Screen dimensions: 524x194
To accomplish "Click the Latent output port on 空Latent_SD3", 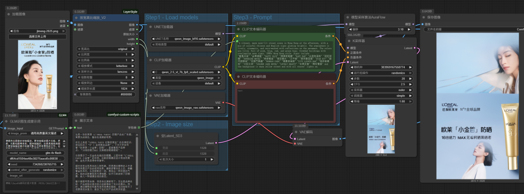I will tap(216, 143).
